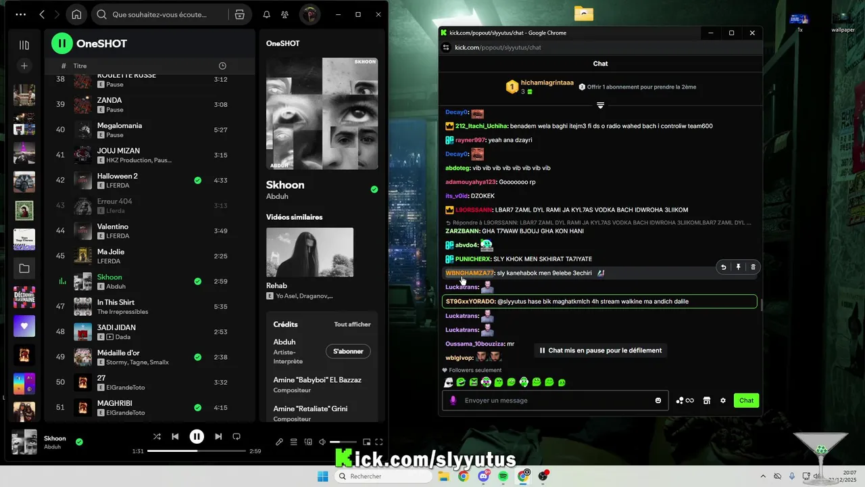The height and width of the screenshot is (487, 865).
Task: Toggle shuffle in Spotify player
Action: point(157,437)
